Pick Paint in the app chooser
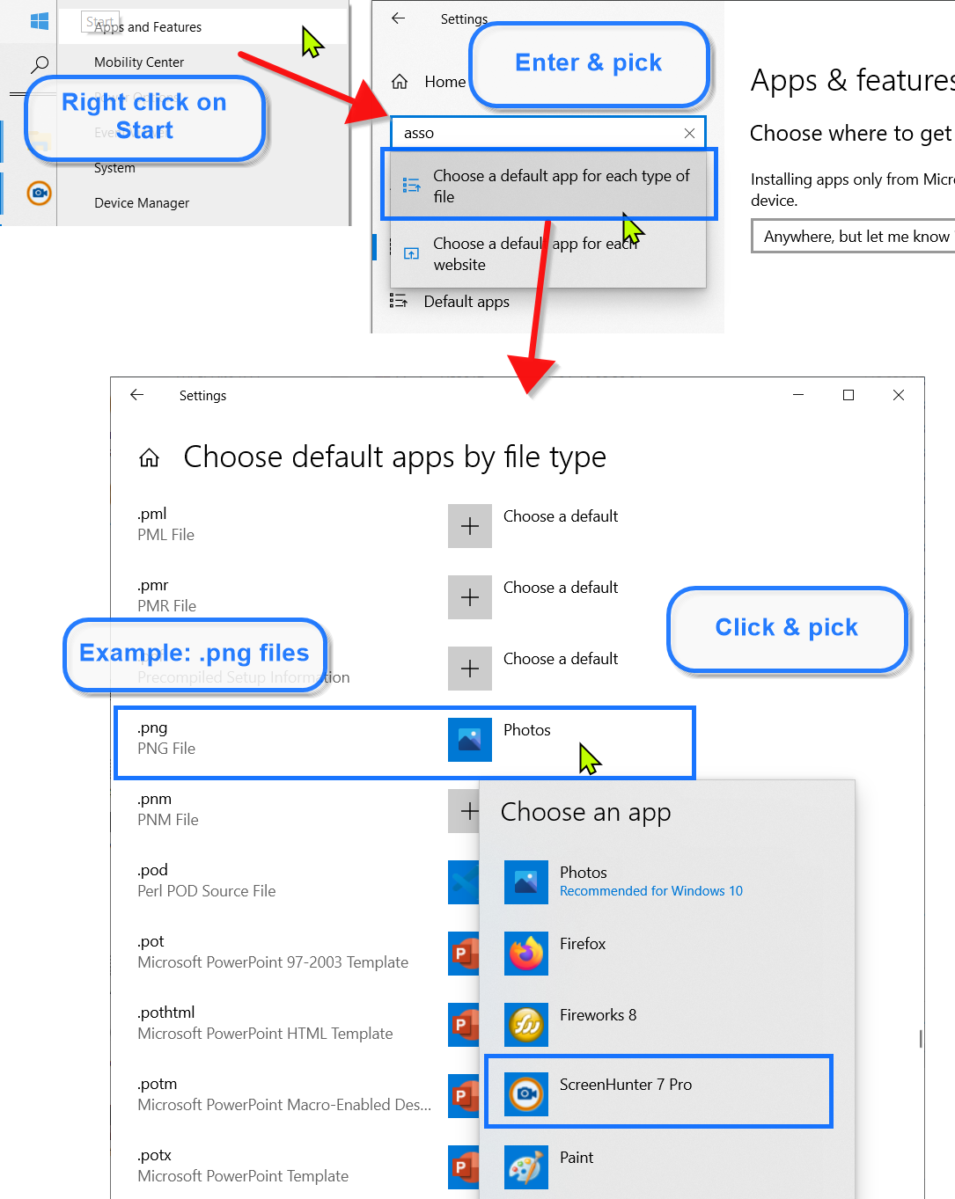Image resolution: width=955 pixels, height=1199 pixels. [577, 1158]
